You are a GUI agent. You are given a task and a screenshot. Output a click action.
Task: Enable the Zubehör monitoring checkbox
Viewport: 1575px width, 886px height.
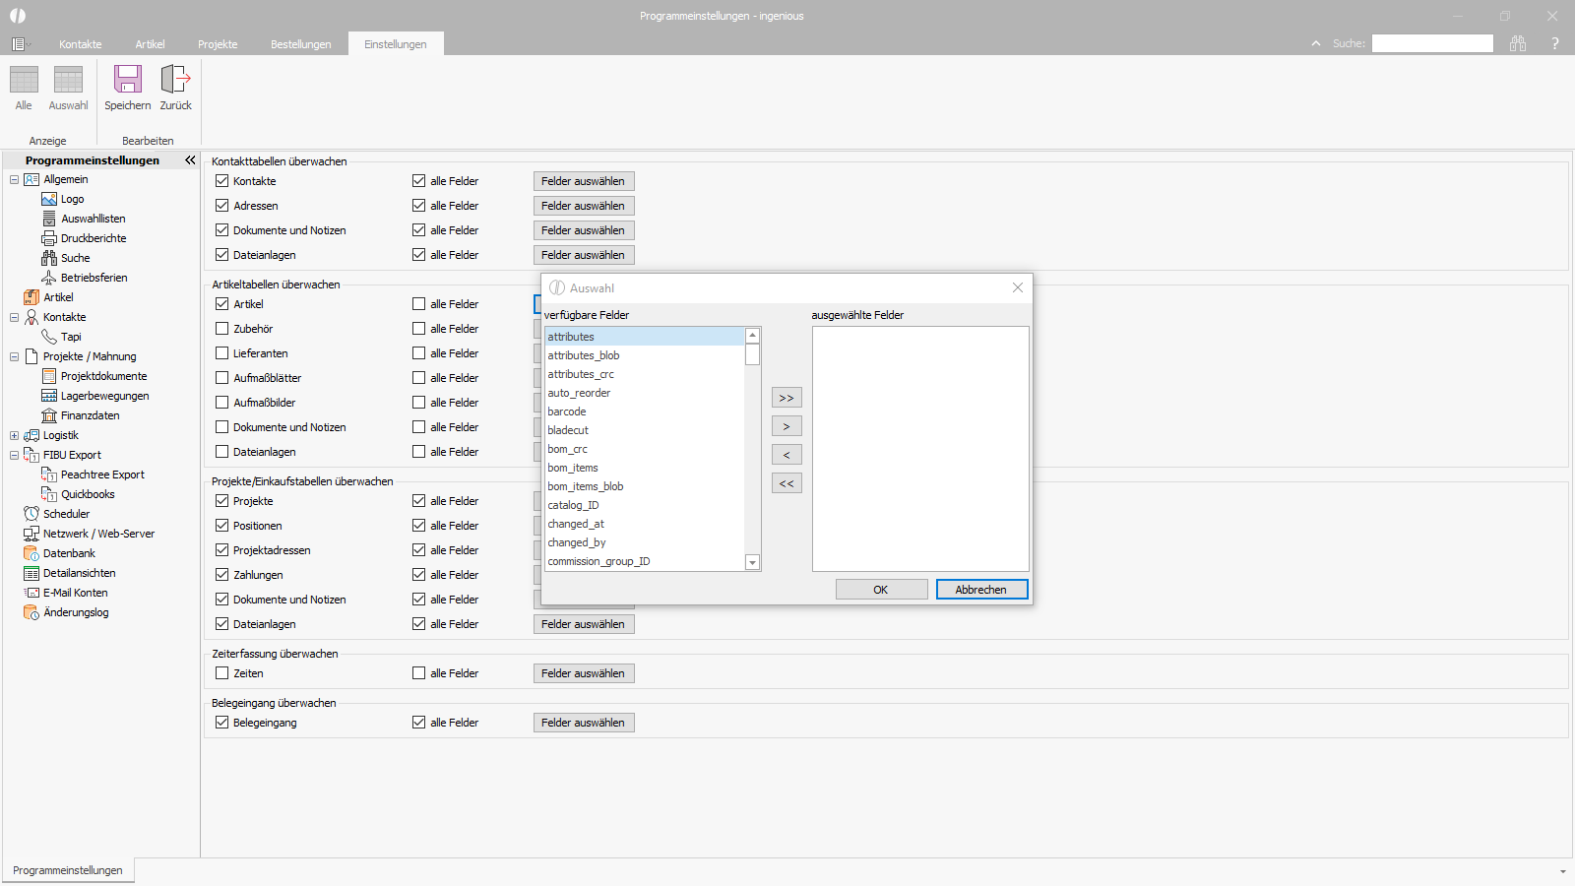click(x=222, y=329)
